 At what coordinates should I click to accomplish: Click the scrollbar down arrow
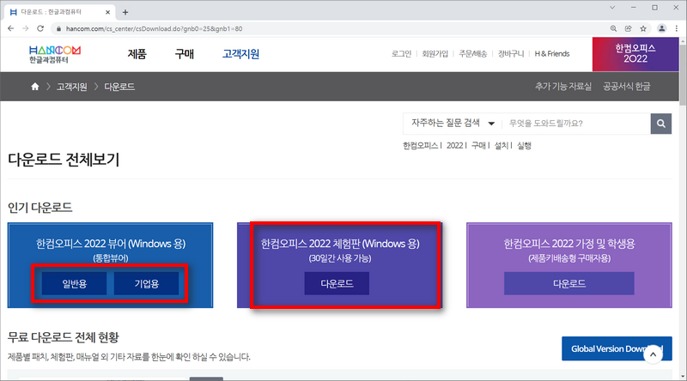pyautogui.click(x=683, y=377)
